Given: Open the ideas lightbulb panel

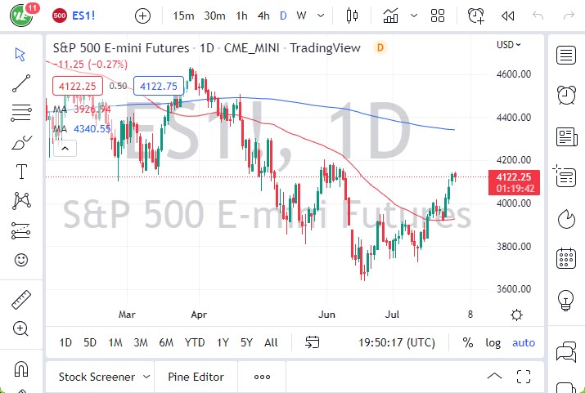Looking at the screenshot, I should 565,300.
